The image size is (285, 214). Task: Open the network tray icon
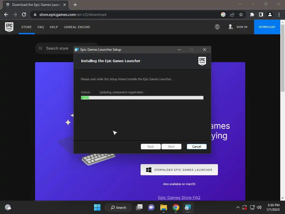coord(252,207)
